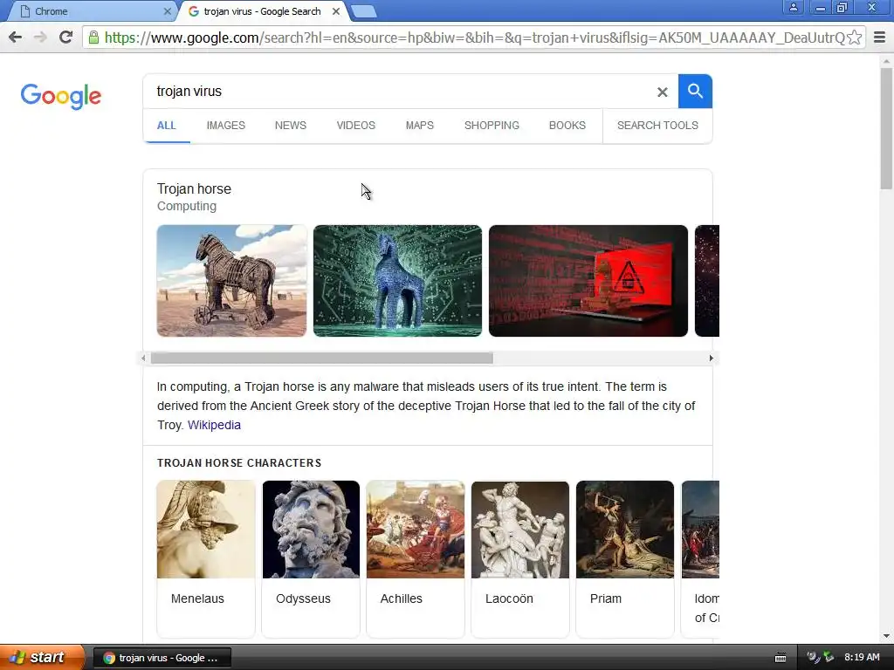Click the Achilles name label

pos(402,598)
